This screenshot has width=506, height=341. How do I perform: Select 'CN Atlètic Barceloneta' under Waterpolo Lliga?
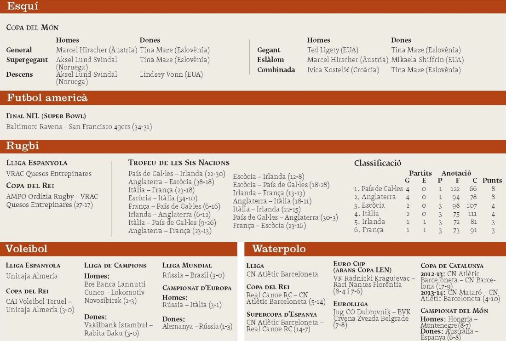click(282, 274)
